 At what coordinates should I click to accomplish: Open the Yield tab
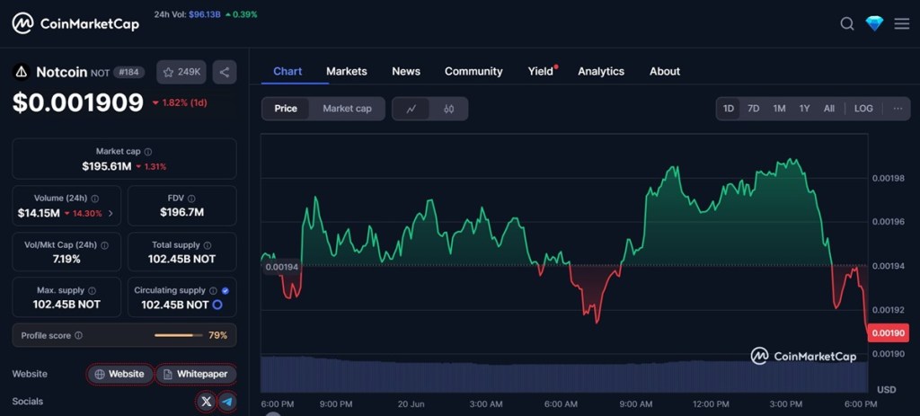point(540,71)
